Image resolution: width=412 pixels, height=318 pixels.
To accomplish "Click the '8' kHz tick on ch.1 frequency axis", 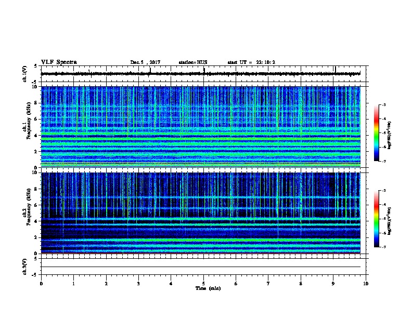I will tap(36, 103).
